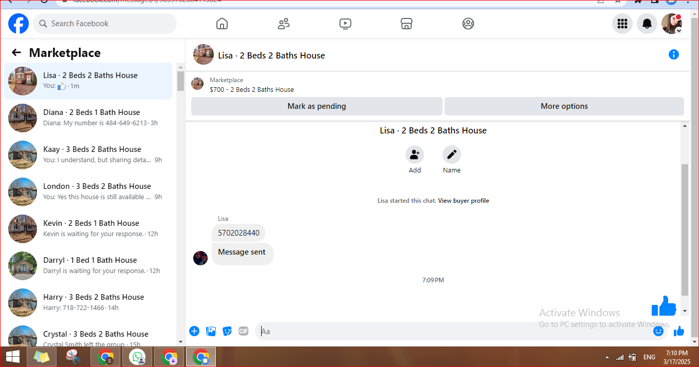Open the Watch video tab icon

click(x=345, y=24)
